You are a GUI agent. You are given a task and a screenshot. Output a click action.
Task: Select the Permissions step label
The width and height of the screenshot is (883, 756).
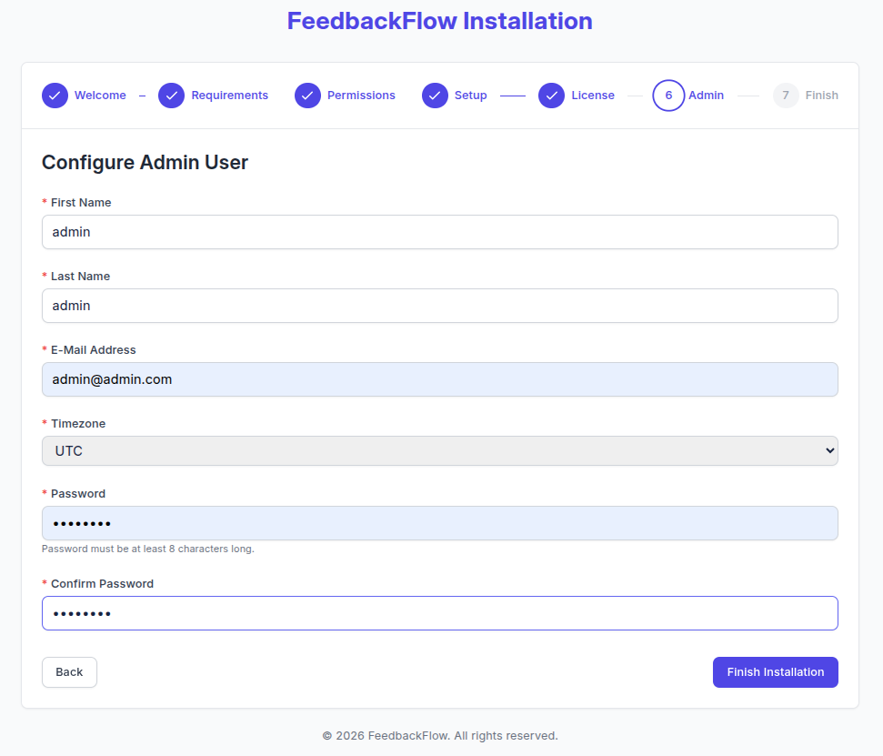[x=361, y=96]
